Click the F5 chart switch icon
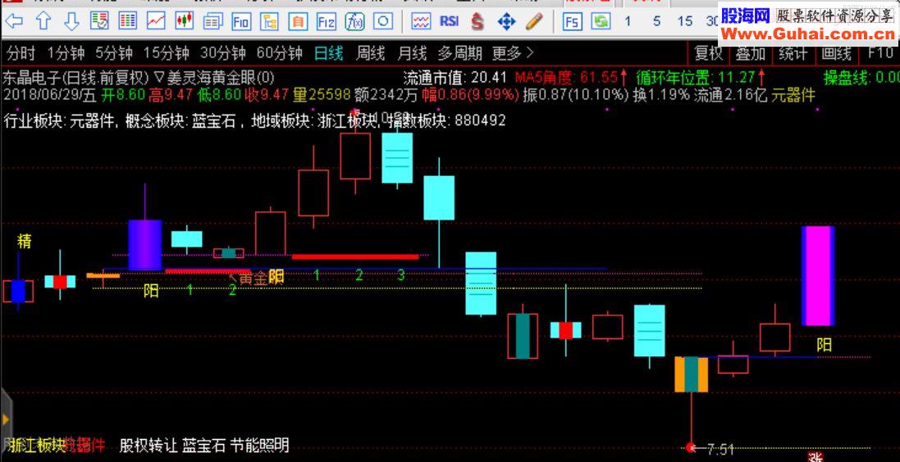 tap(573, 22)
